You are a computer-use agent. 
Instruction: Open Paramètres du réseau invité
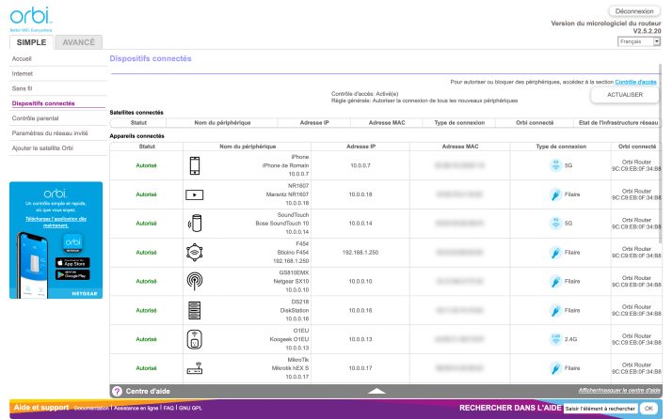coord(50,133)
